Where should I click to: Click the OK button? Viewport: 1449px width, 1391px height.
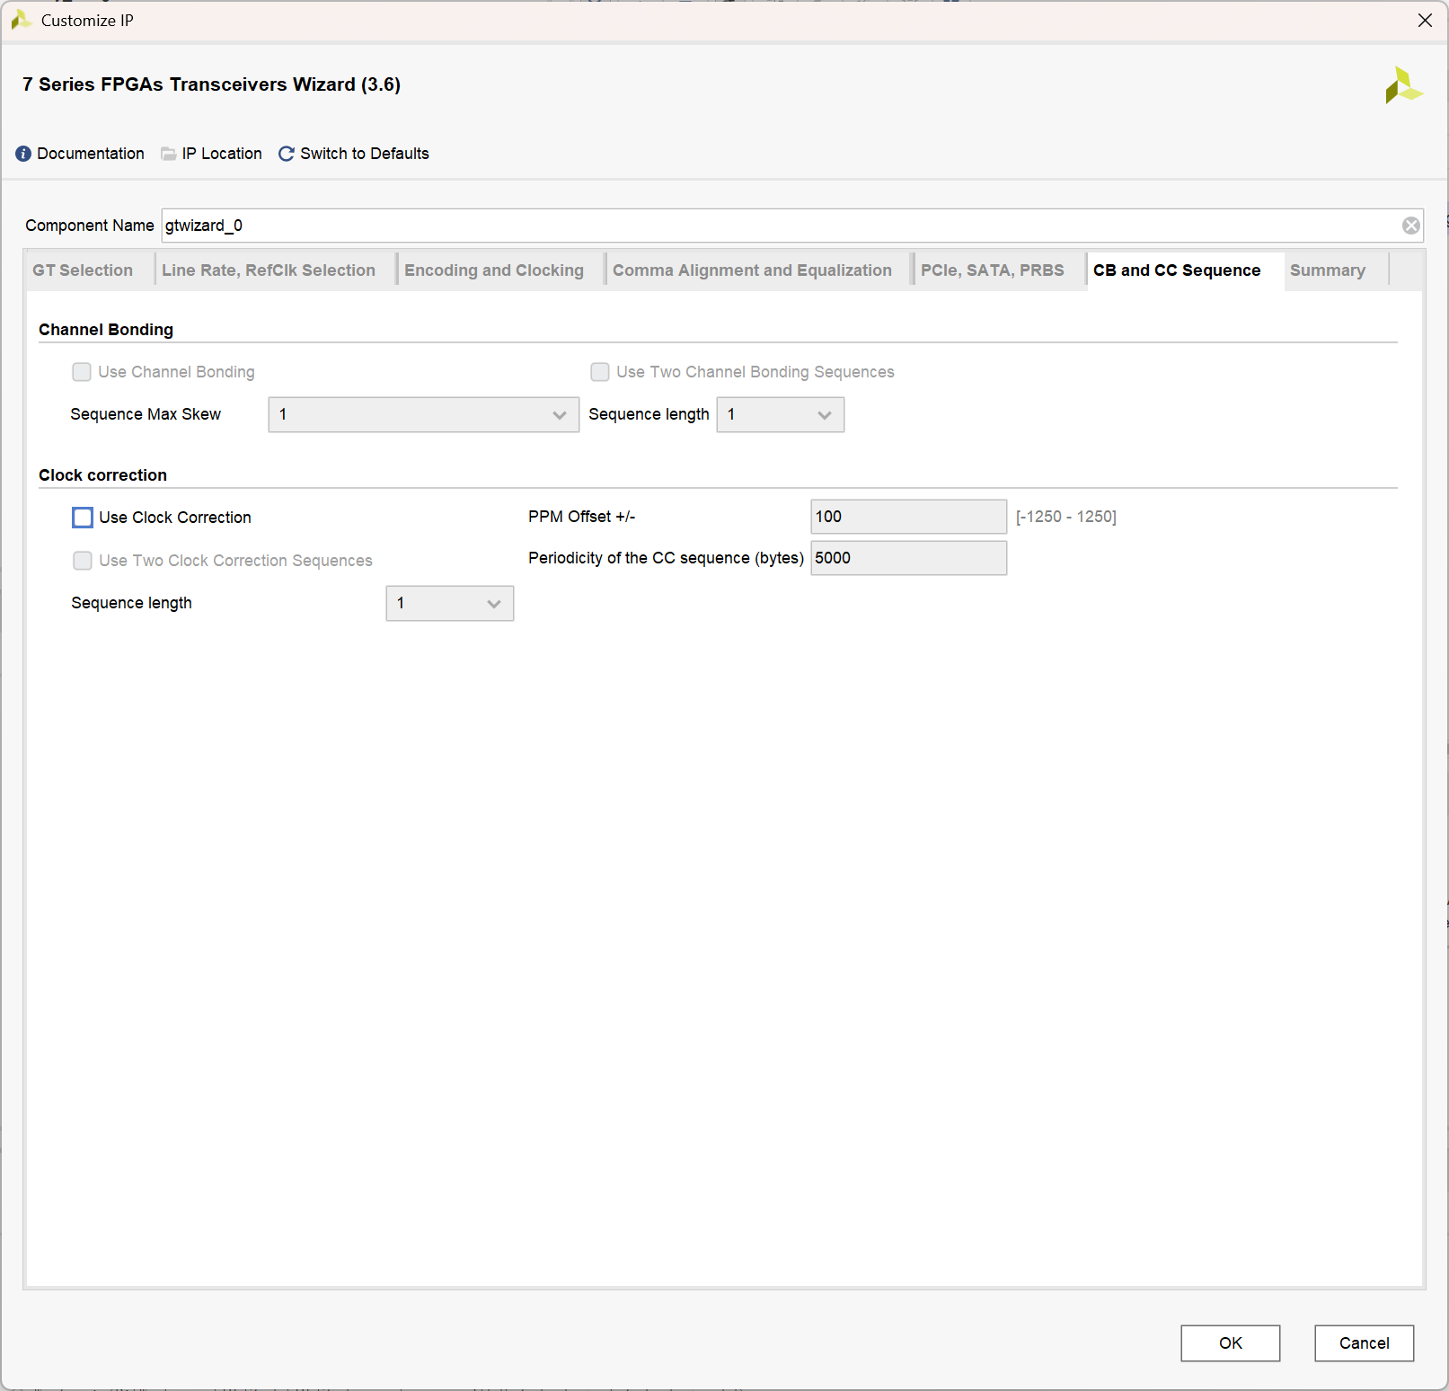[1231, 1343]
